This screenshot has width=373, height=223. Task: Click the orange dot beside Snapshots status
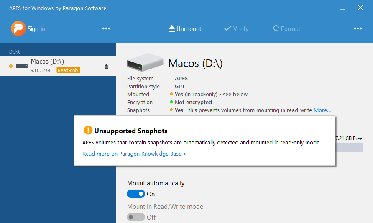171,110
